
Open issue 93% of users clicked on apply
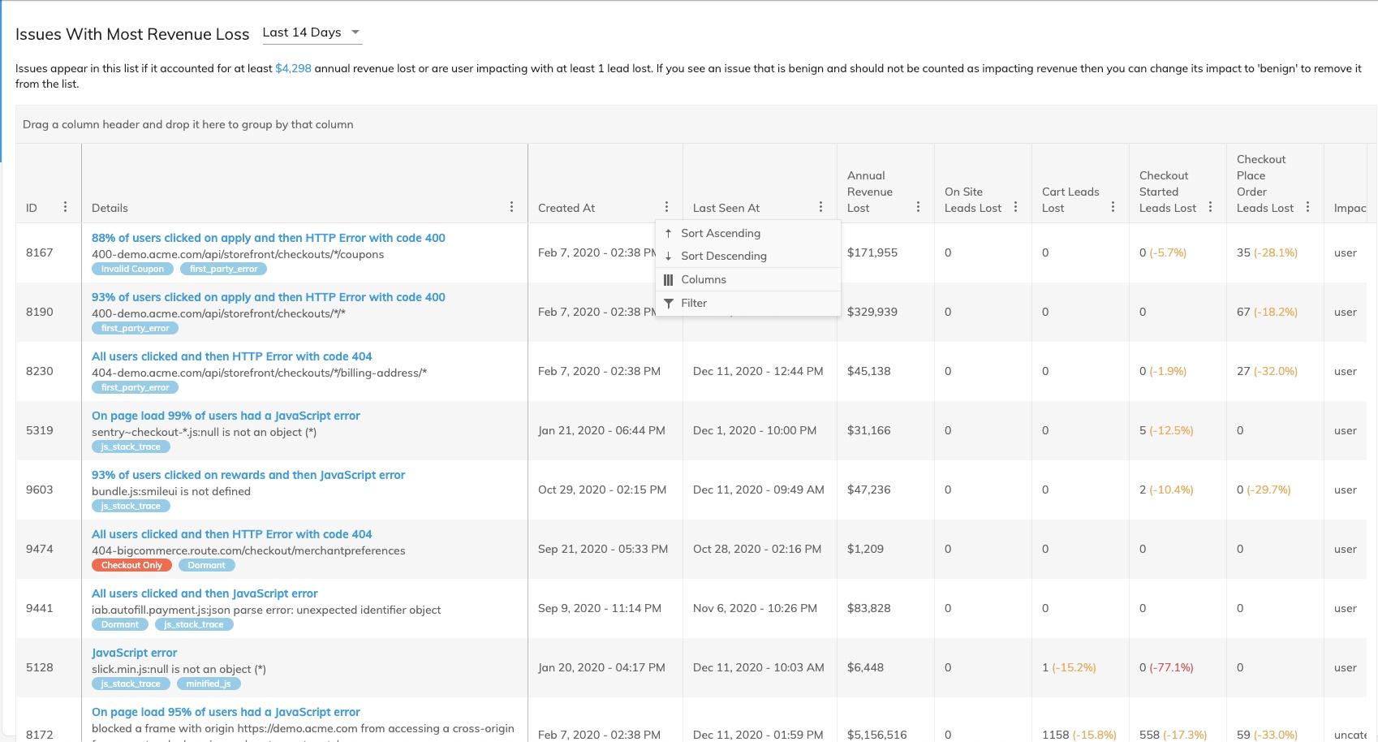pos(268,297)
